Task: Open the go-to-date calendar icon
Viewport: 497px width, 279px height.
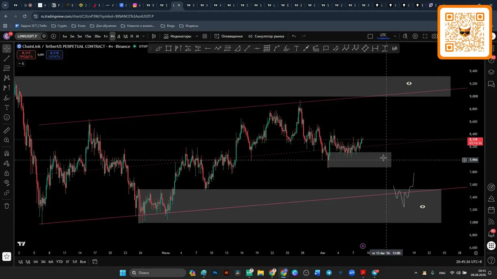Action: [94, 262]
